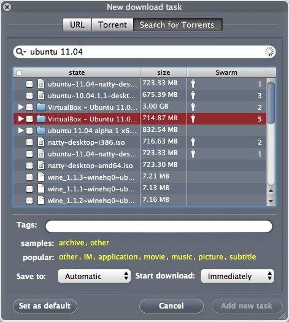This screenshot has height=322, width=289.
Task: Focus the ubuntu 11.04 search field
Action: [144, 52]
